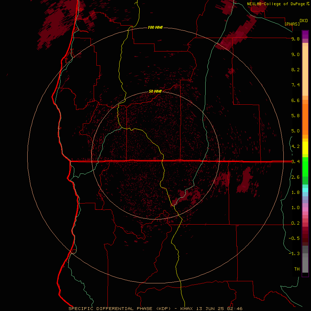Click the 4.2 scale label
Screen dimensions: 311x311
coord(295,147)
